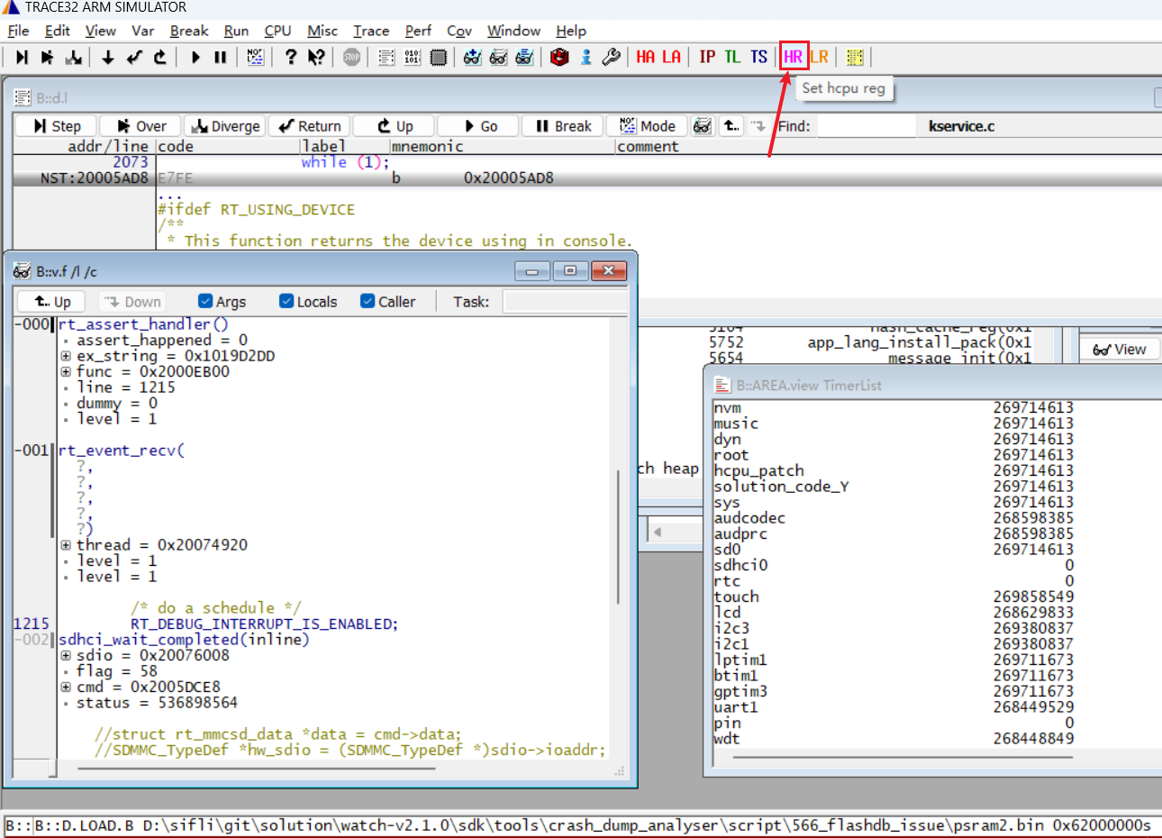The image size is (1162, 838).
Task: Click the first glasses watch icon in toolbar
Action: click(473, 57)
